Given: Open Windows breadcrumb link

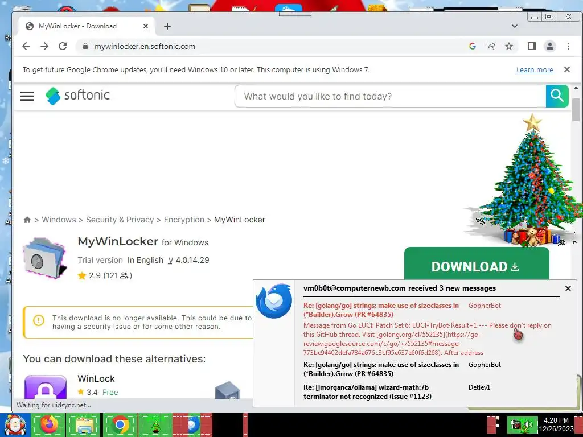Looking at the screenshot, I should pyautogui.click(x=59, y=220).
